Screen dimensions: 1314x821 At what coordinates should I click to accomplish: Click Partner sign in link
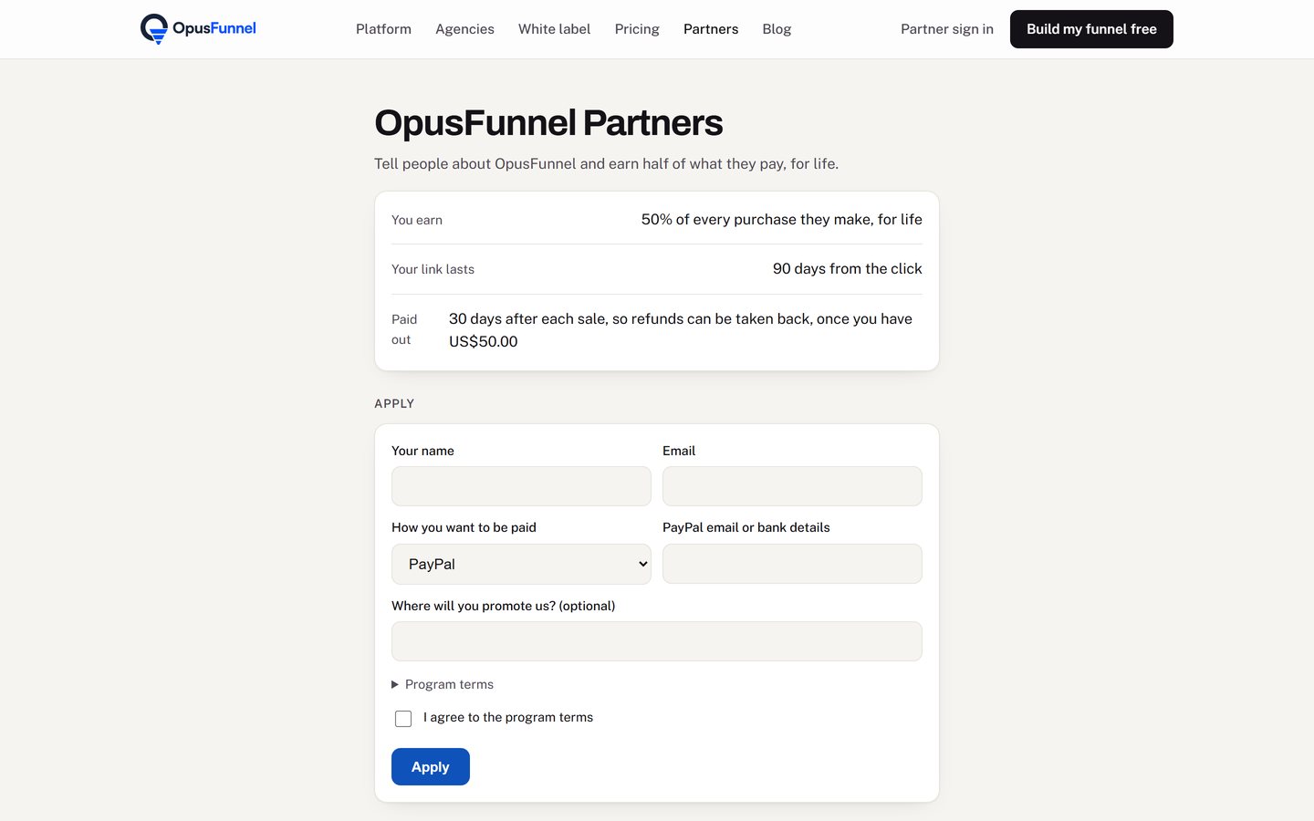947,29
